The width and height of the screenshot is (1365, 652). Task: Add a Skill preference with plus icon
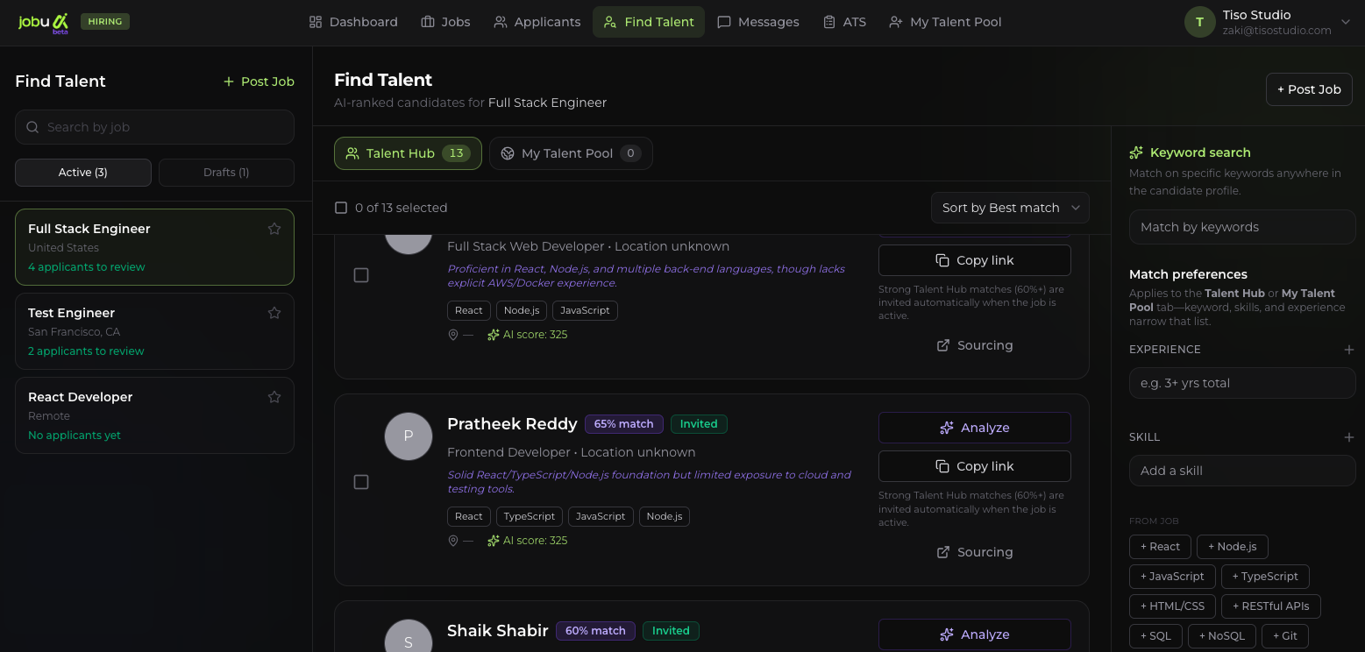point(1348,437)
